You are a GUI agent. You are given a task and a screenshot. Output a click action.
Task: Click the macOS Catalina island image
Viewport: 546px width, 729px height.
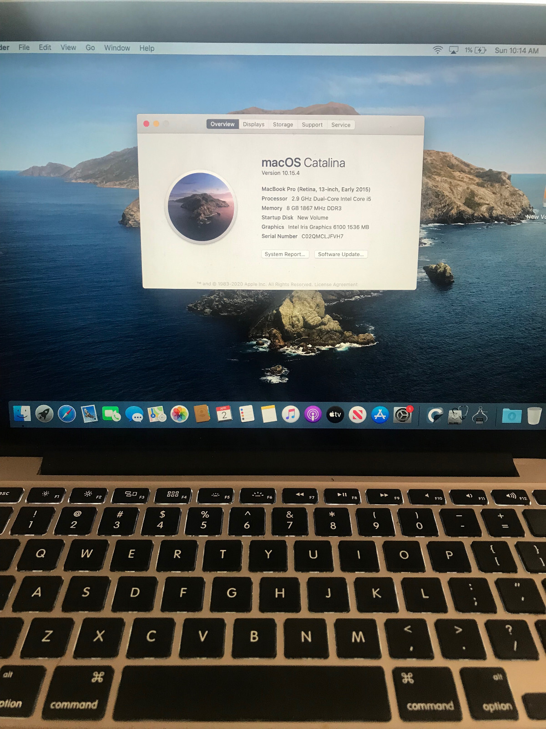(x=201, y=206)
